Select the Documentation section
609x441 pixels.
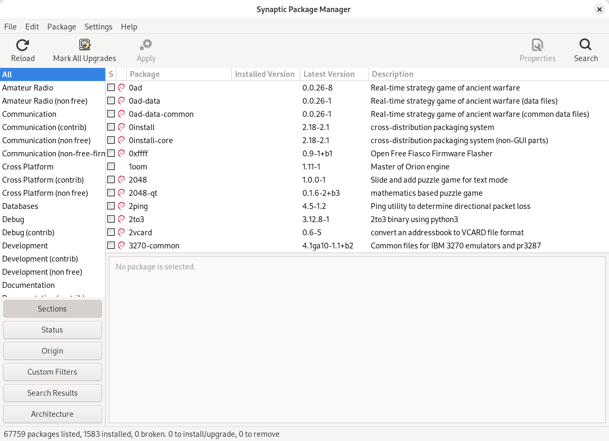pyautogui.click(x=53, y=285)
